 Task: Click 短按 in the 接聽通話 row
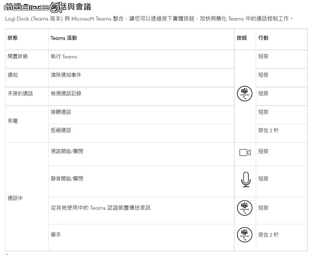(x=263, y=112)
